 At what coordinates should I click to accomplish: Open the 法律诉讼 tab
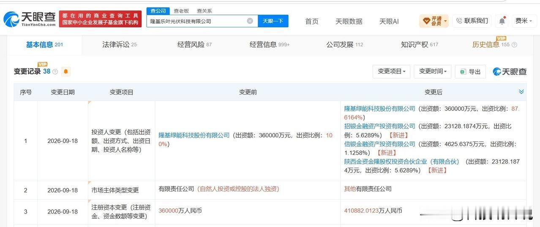coord(120,44)
